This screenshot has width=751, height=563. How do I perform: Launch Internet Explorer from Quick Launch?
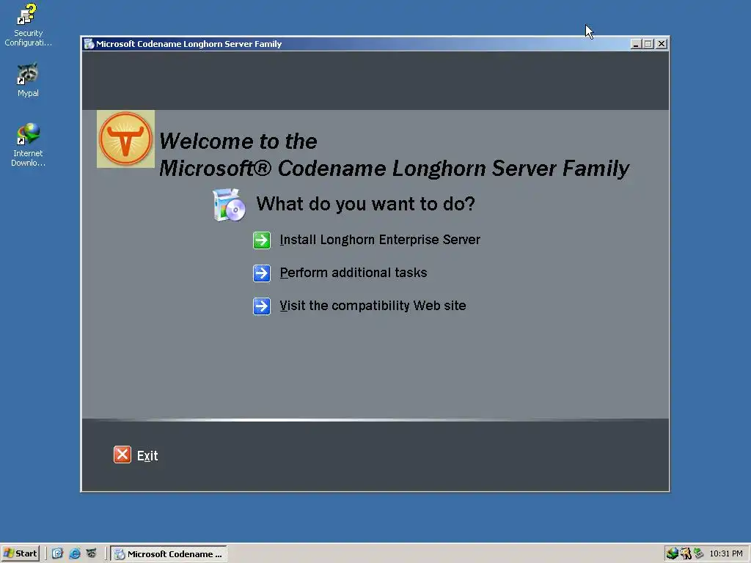(74, 554)
